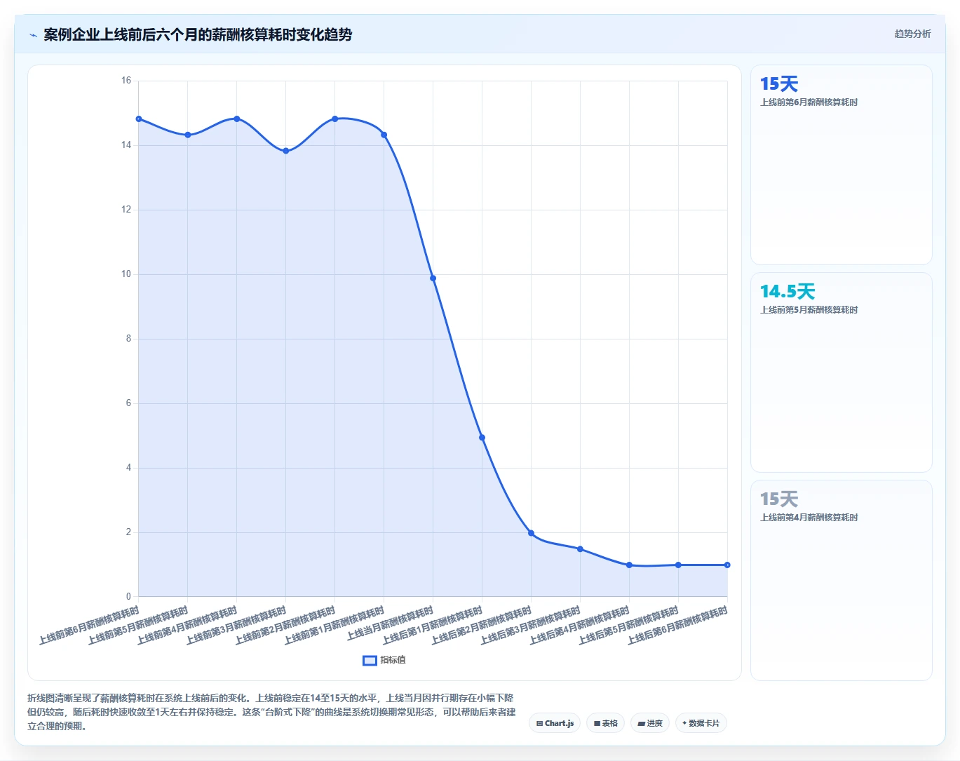960x761 pixels.
Task: Click the data point for 上线后第3月
Action: point(581,549)
